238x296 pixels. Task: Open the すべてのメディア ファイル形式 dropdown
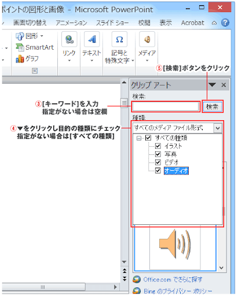(x=218, y=128)
